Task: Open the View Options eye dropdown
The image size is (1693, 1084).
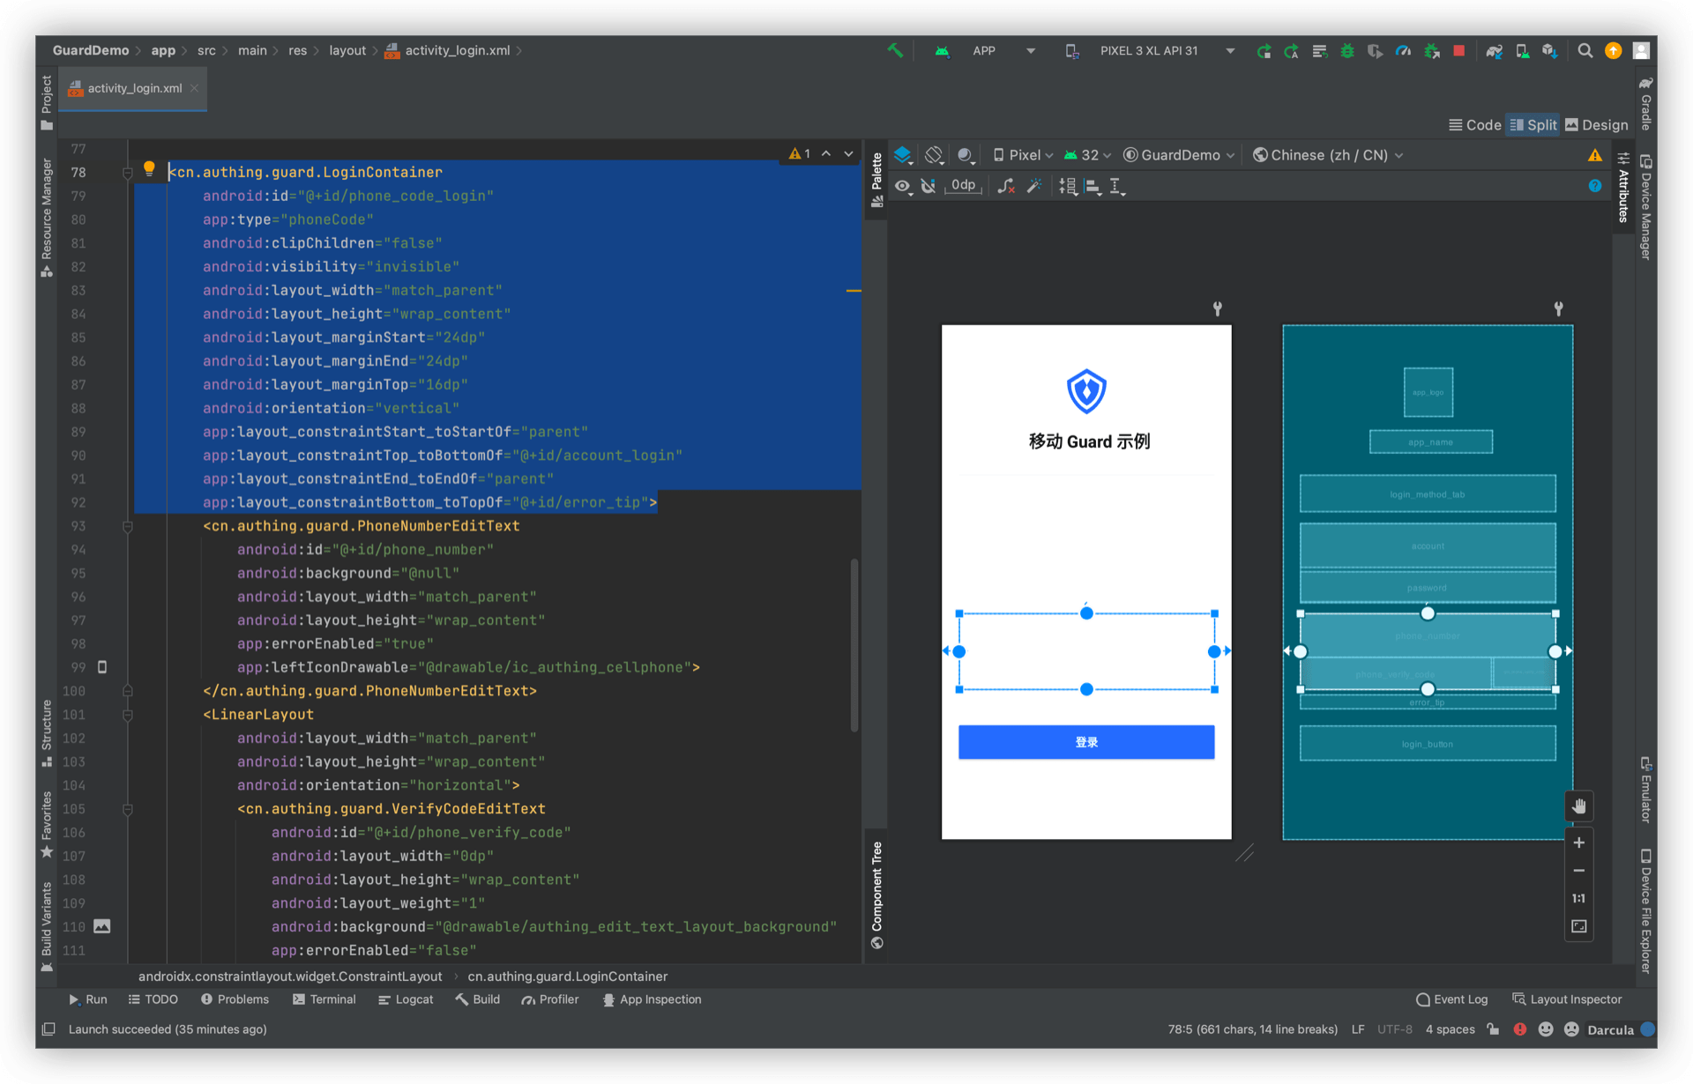Action: click(903, 186)
